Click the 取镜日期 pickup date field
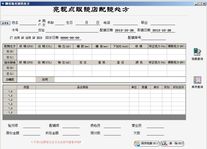The height and width of the screenshot is (149, 207). pos(162,30)
